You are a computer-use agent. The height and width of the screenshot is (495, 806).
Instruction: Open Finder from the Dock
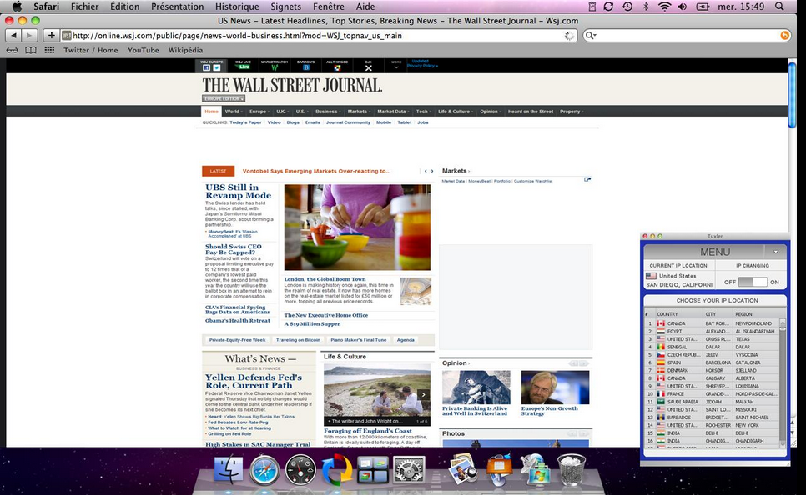[228, 469]
